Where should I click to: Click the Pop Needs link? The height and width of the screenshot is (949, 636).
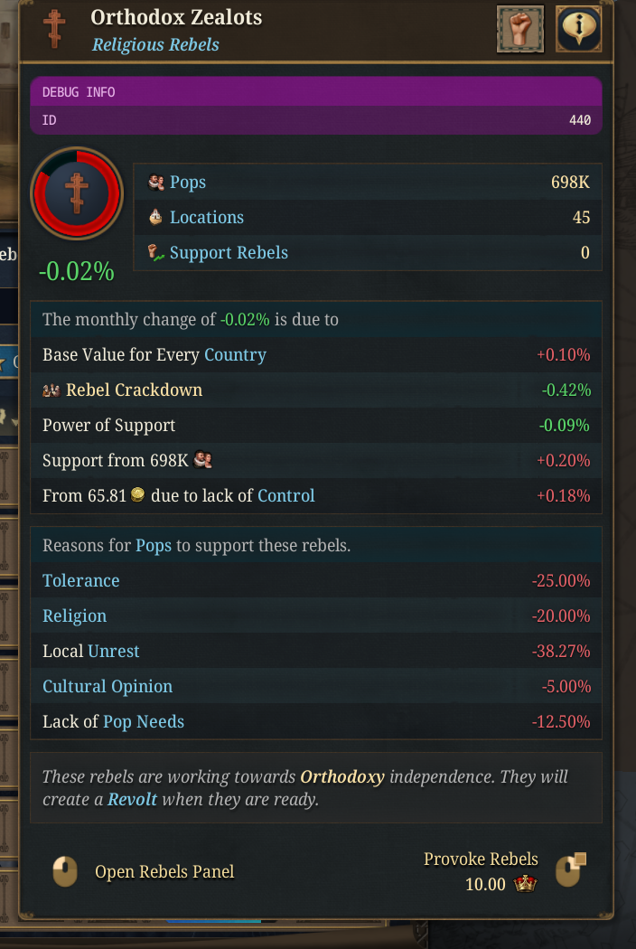pyautogui.click(x=144, y=722)
